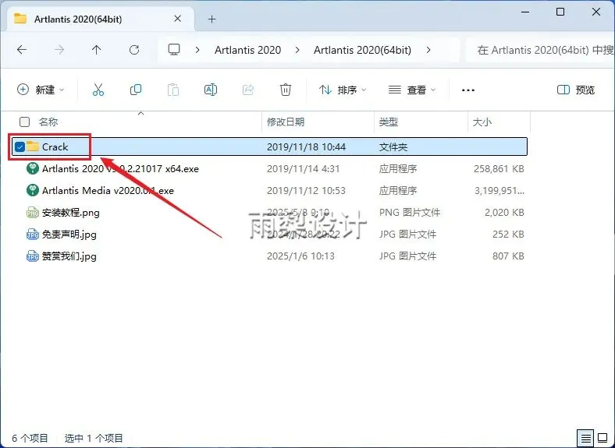Click the 258,861 KB size cell
The image size is (615, 448).
click(499, 169)
